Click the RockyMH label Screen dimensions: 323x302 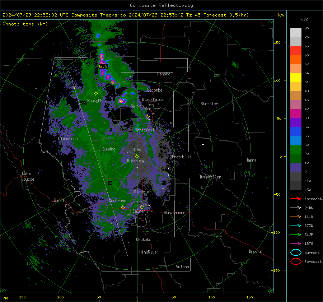(95, 101)
